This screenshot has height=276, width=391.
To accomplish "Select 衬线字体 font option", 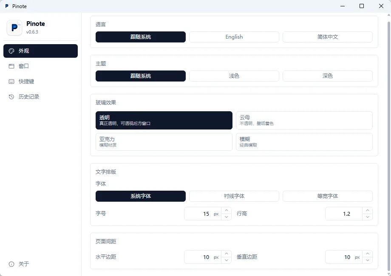I will pos(234,196).
